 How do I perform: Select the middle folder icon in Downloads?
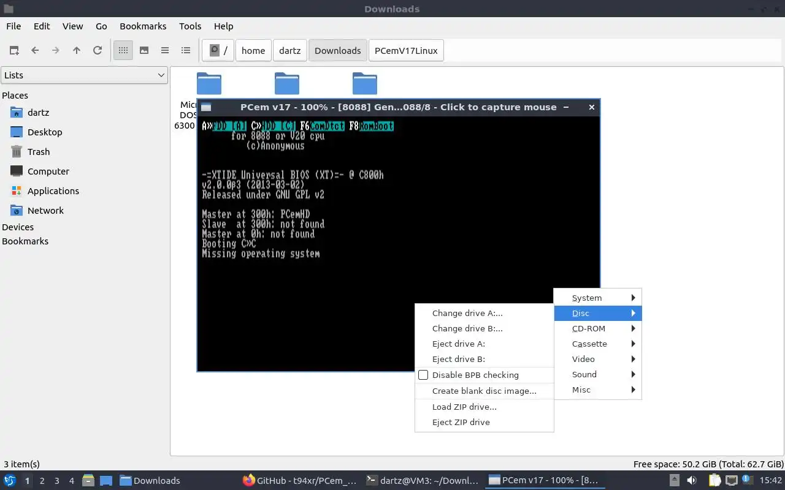click(x=286, y=84)
